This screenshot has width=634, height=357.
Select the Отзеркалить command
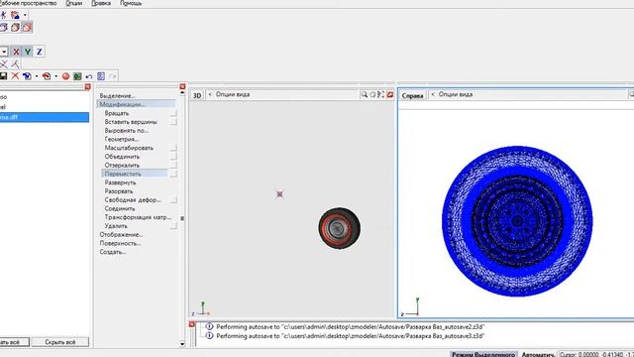coord(122,166)
